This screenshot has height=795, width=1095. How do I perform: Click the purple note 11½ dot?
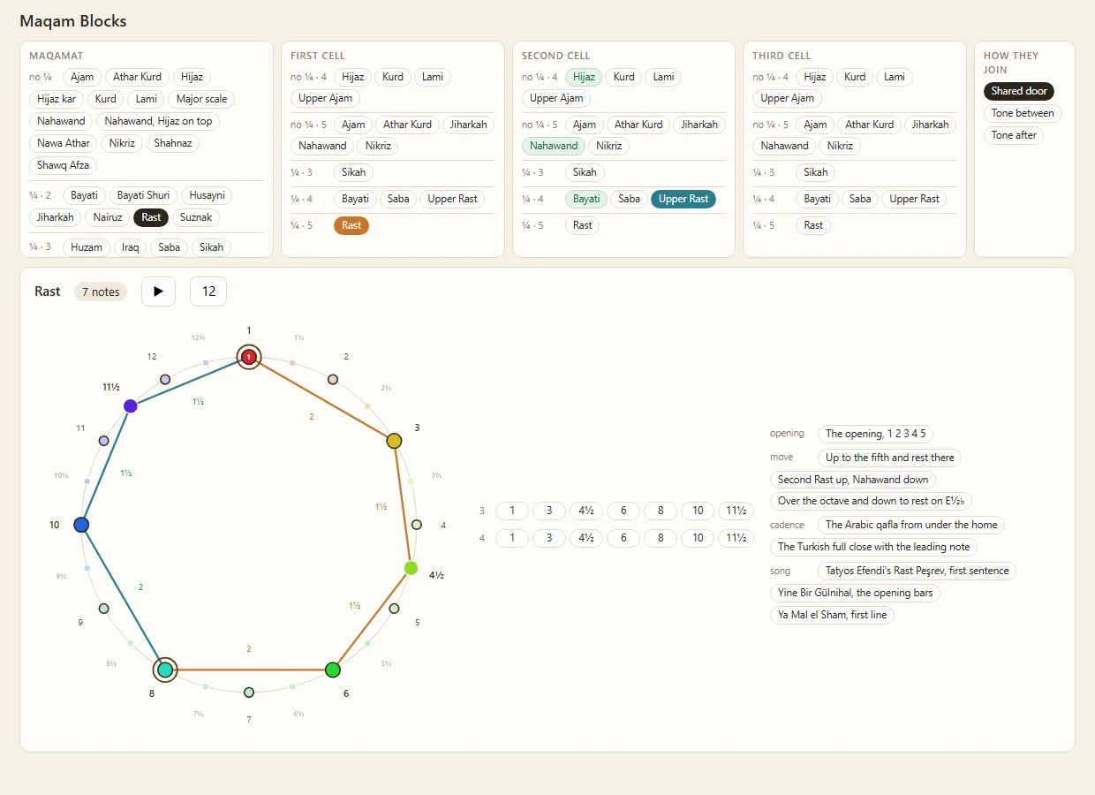(131, 406)
